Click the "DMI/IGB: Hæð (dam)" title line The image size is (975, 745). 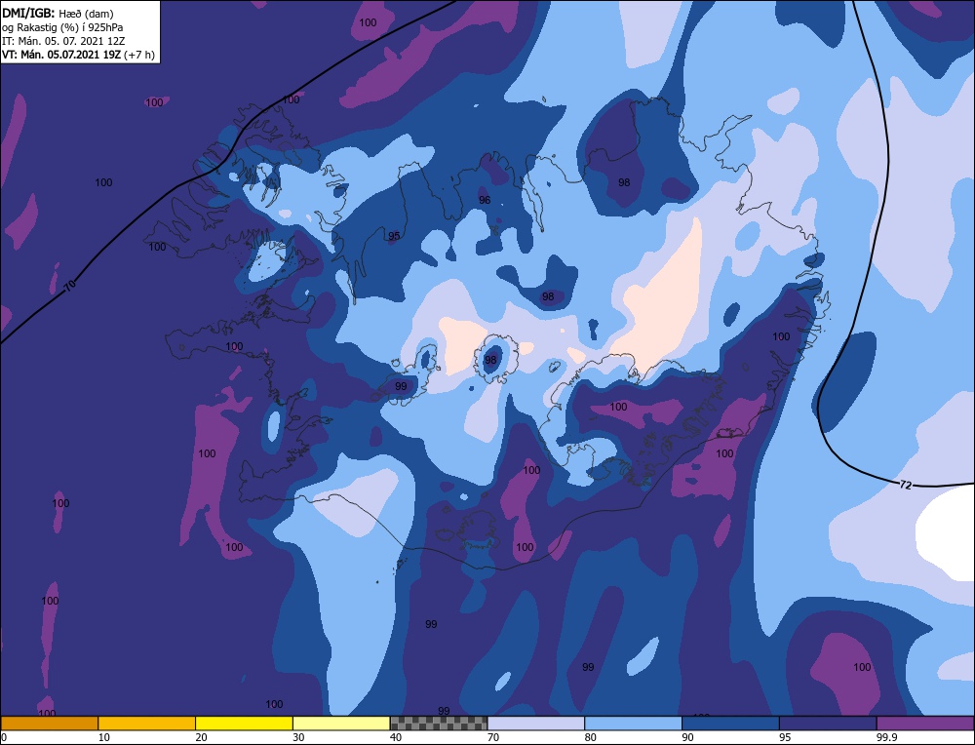coord(58,13)
